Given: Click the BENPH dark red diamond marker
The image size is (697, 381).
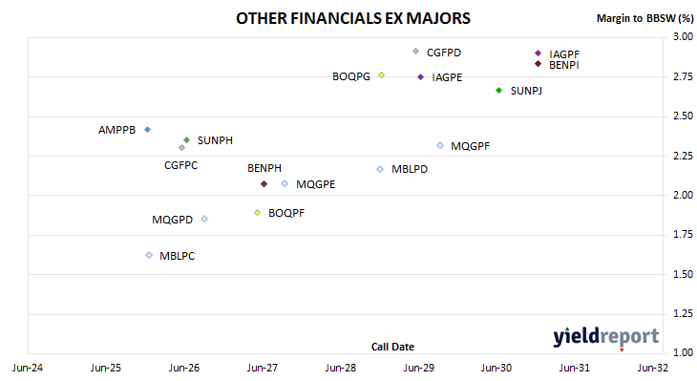Looking at the screenshot, I should pos(264,183).
